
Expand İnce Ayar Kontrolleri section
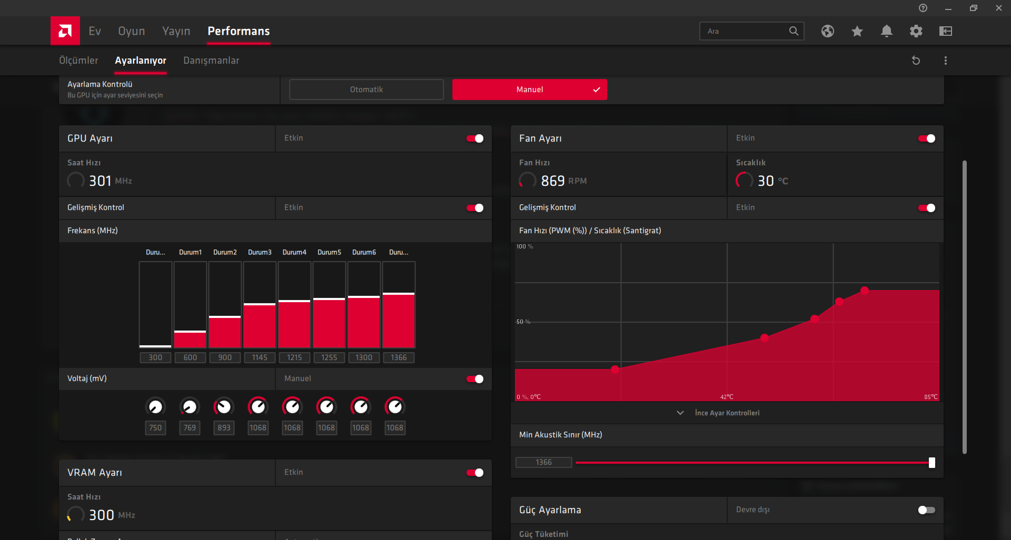coord(727,413)
